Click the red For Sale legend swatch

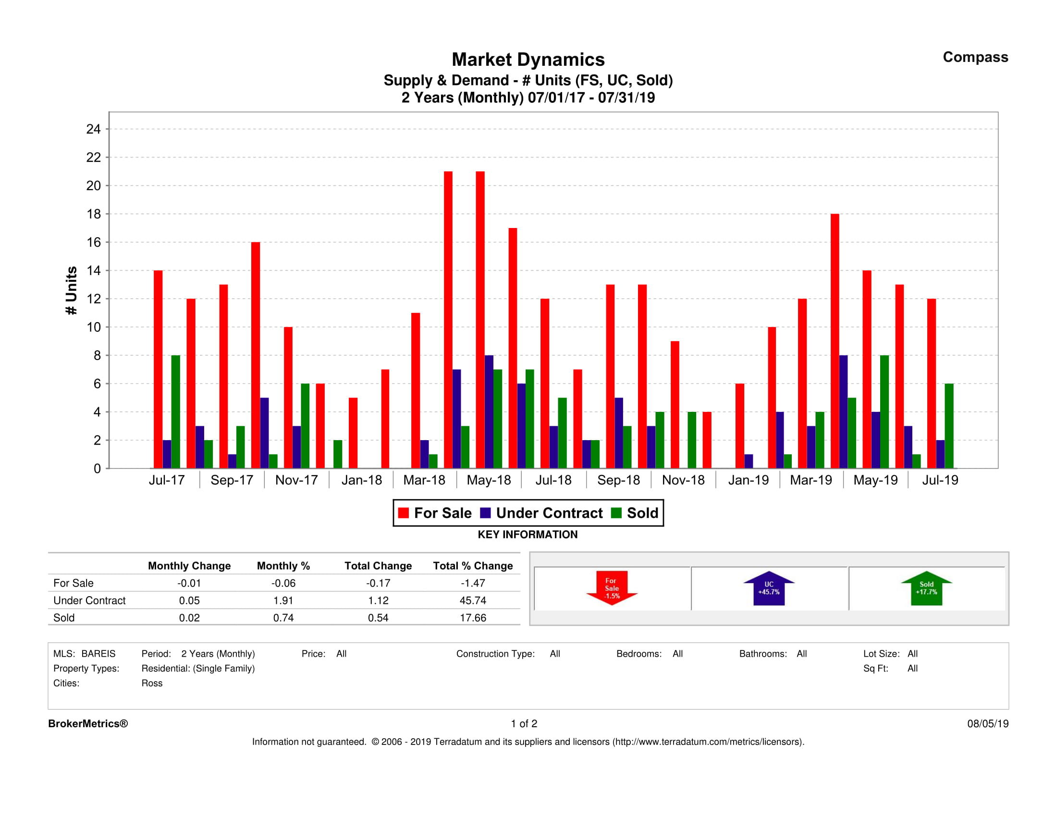[403, 513]
